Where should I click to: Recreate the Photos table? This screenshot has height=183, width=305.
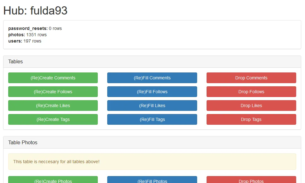tap(53, 180)
